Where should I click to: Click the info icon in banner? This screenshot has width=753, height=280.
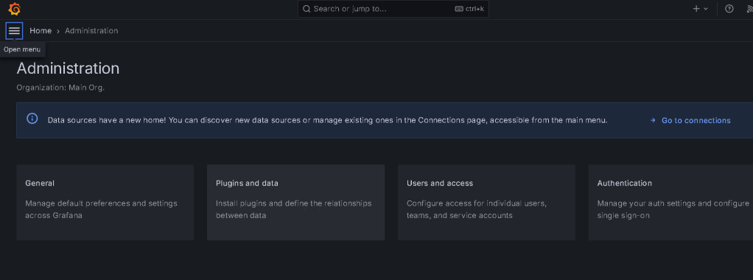coord(32,119)
